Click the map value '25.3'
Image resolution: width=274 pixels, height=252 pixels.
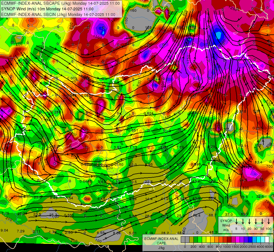53,215
